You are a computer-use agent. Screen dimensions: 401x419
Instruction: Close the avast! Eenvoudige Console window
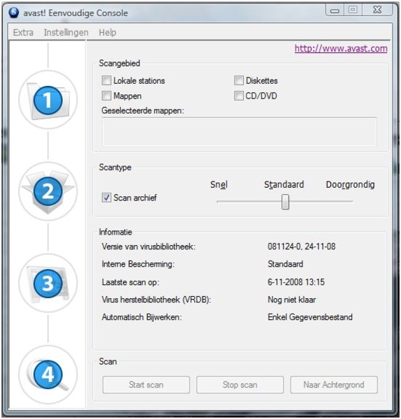[x=377, y=10]
